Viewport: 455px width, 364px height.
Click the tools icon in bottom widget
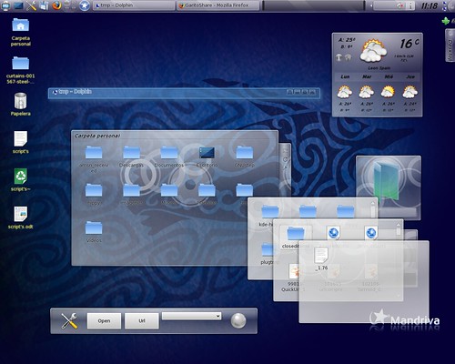69,321
